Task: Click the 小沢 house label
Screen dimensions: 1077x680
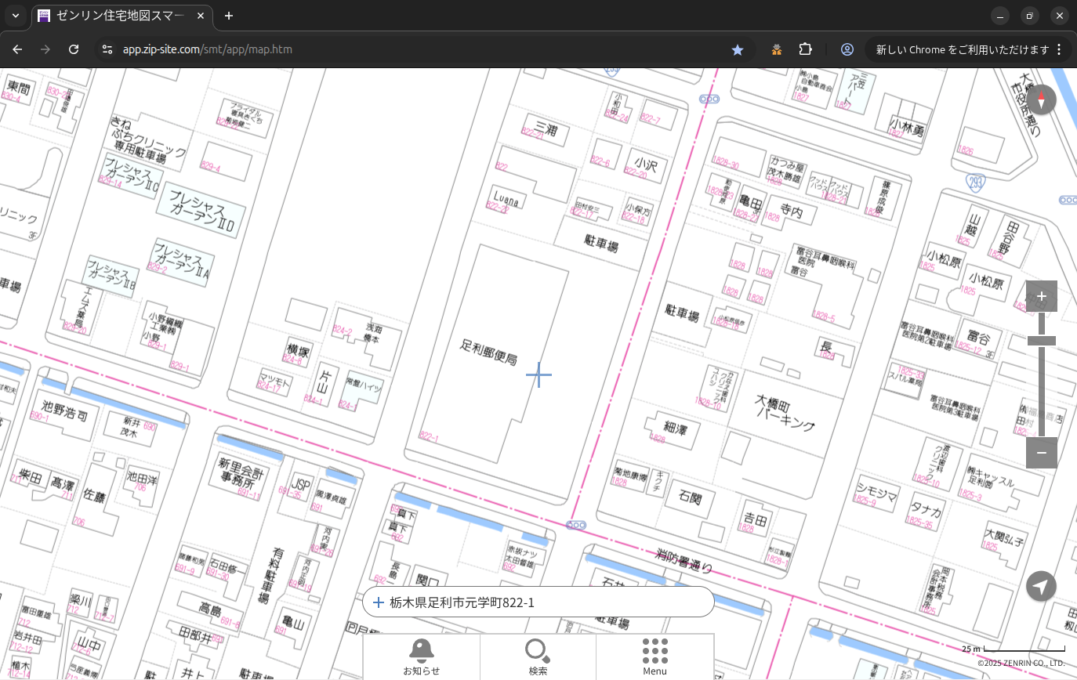Action: click(x=645, y=164)
